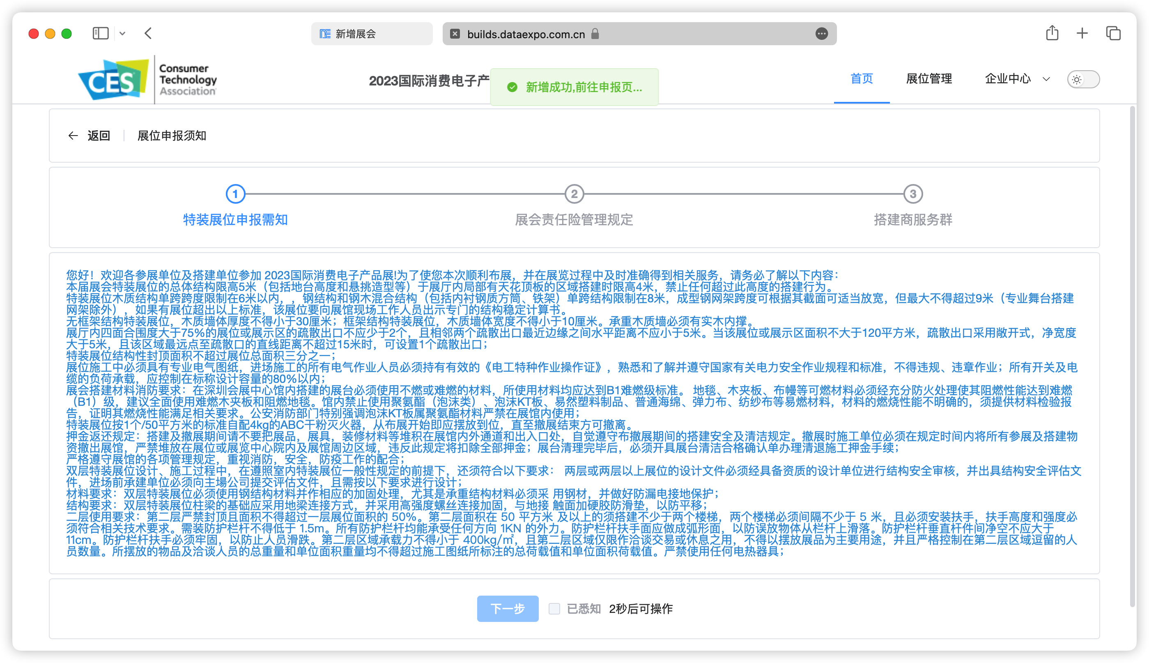Viewport: 1149px width, 663px height.
Task: Click the 展位申报须知 page title
Action: click(x=172, y=136)
